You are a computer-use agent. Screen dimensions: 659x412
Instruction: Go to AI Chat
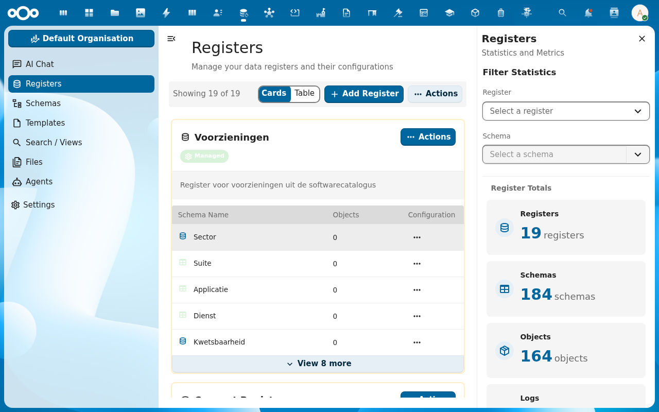[x=81, y=64]
